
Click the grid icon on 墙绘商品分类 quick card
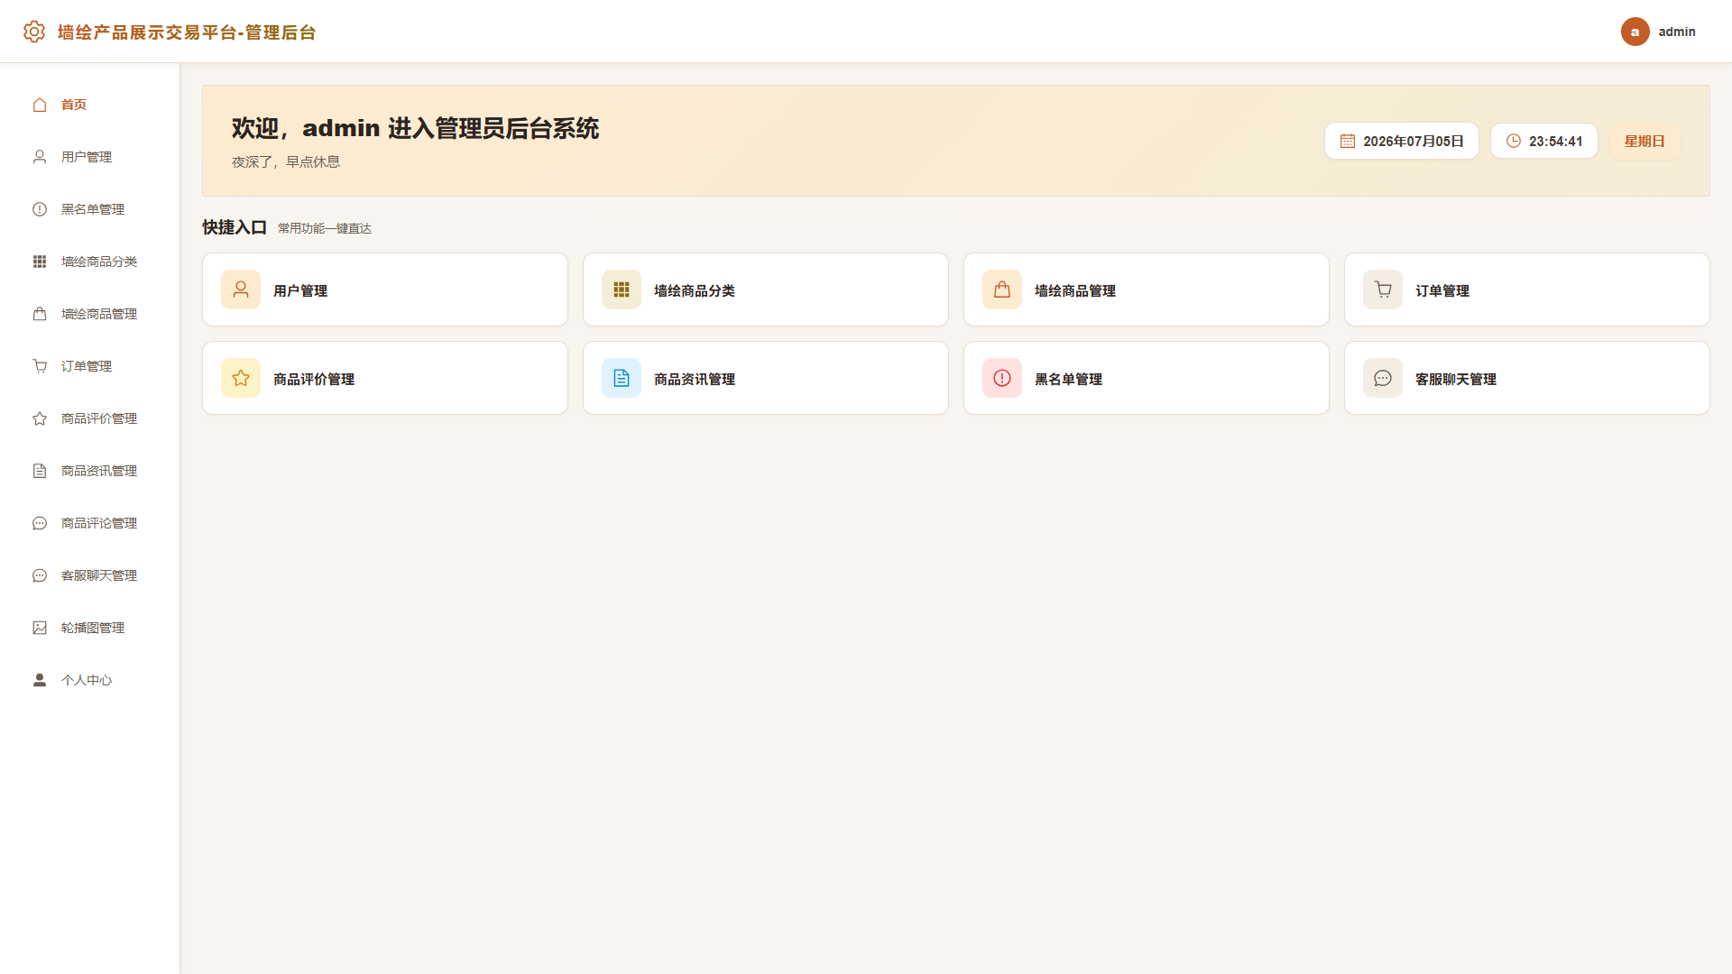[622, 289]
